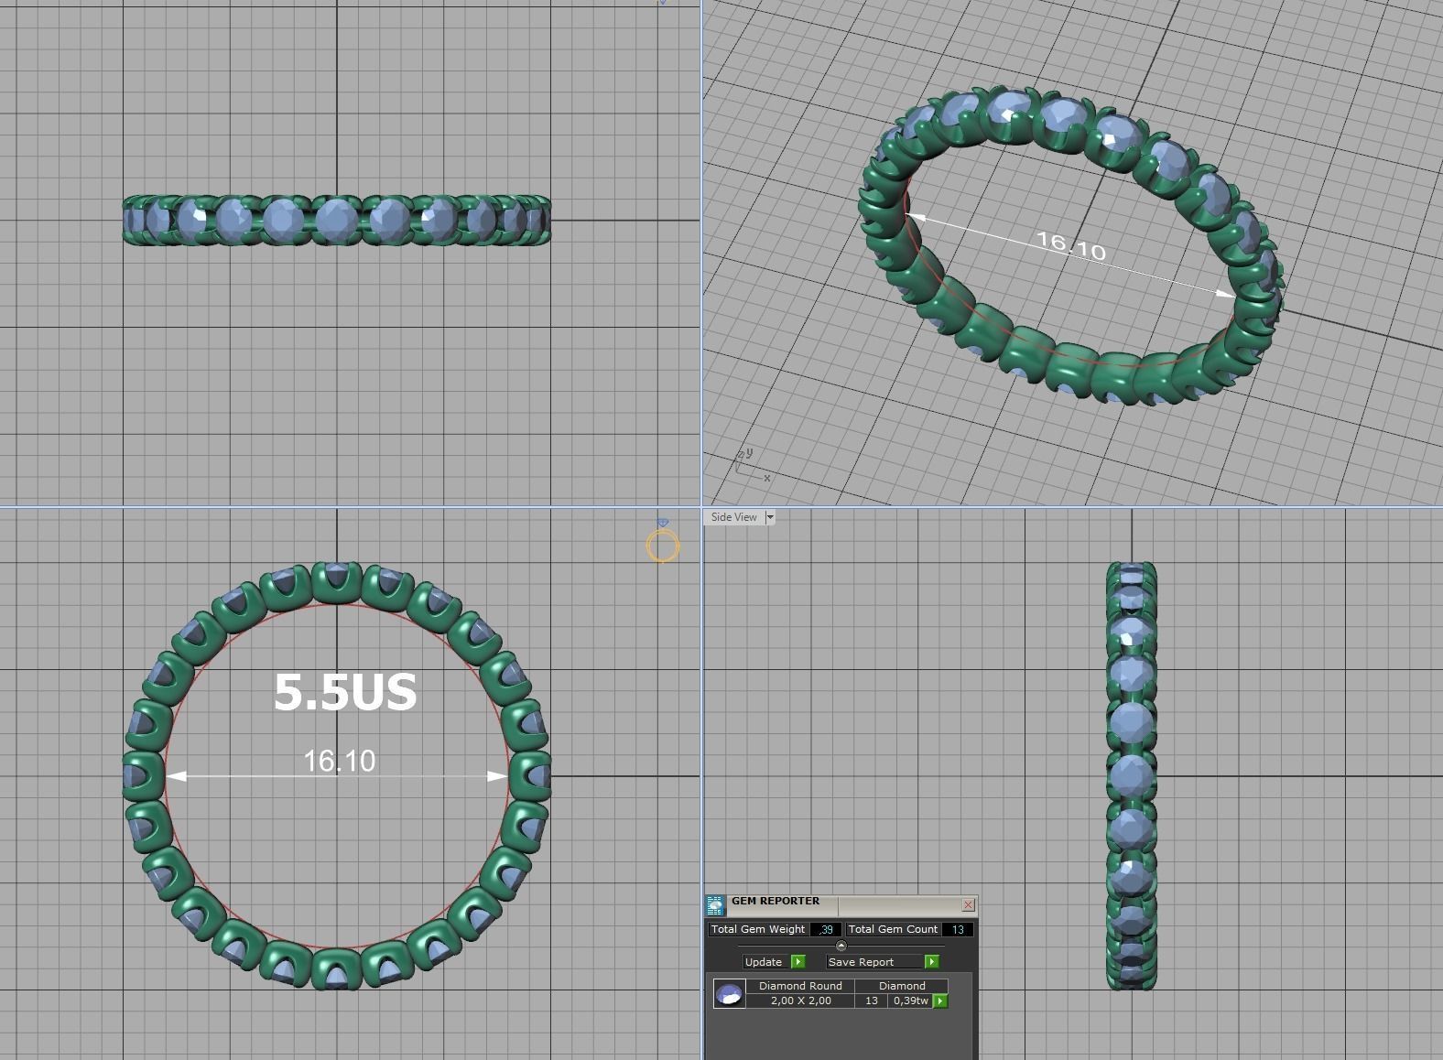Viewport: 1443px width, 1060px height.
Task: Click the 0,39tw weight cell
Action: pyautogui.click(x=911, y=1001)
